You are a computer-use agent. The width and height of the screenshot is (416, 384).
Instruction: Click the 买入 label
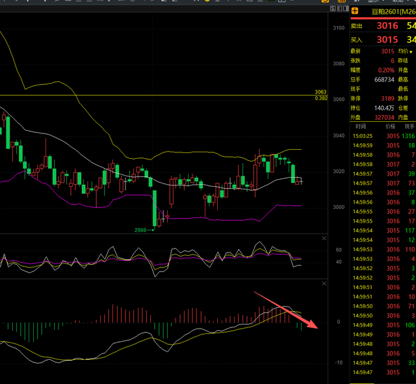click(x=356, y=40)
